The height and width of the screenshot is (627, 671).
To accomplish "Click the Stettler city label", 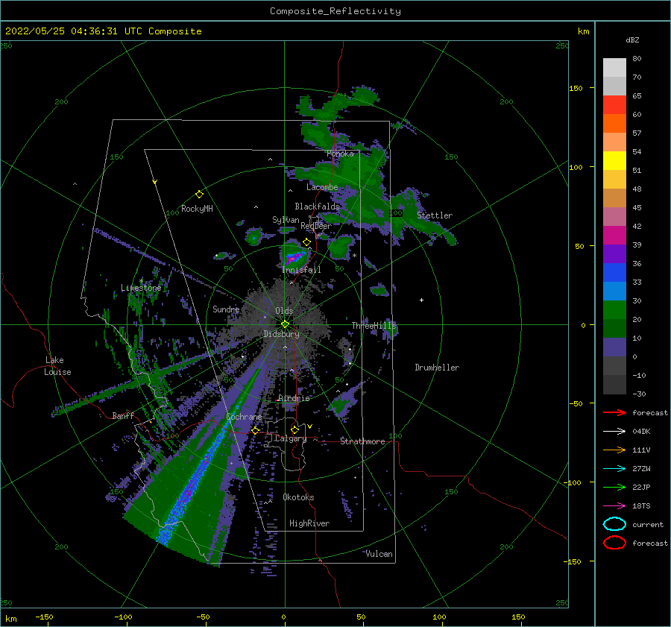I will pyautogui.click(x=435, y=215).
